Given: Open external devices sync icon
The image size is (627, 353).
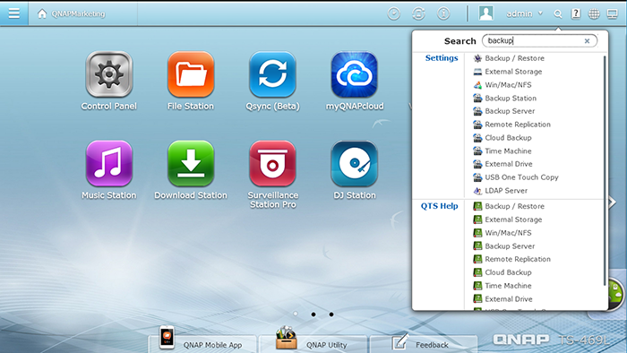Looking at the screenshot, I should (418, 13).
